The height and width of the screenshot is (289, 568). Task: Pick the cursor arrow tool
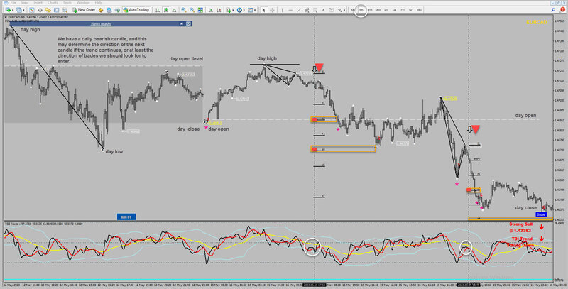pyautogui.click(x=263, y=10)
